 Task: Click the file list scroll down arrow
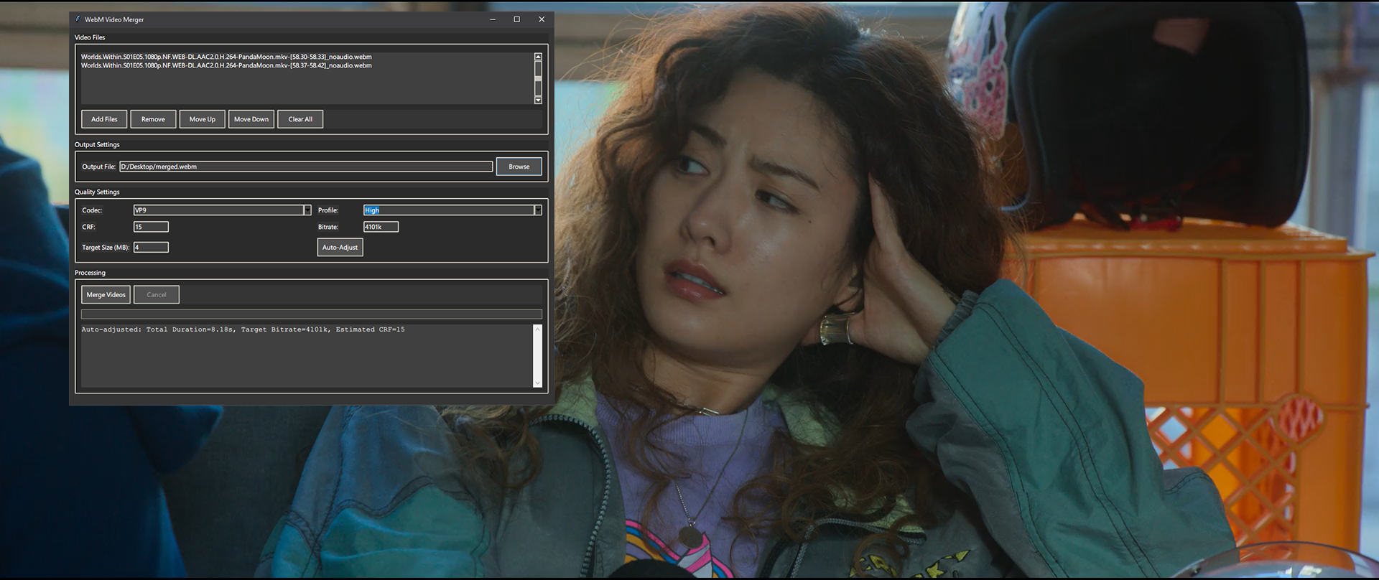[x=538, y=100]
